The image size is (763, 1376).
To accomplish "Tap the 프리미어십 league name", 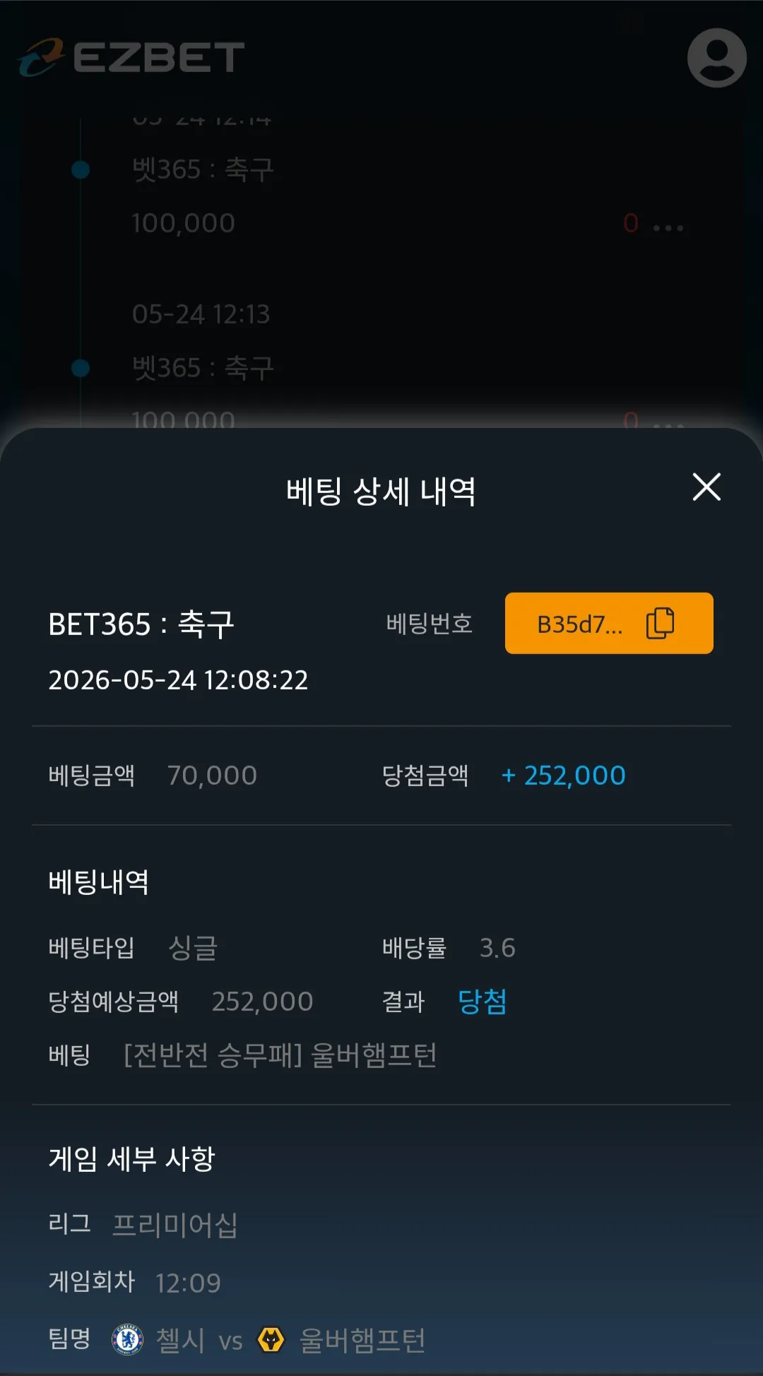I will click(175, 1225).
